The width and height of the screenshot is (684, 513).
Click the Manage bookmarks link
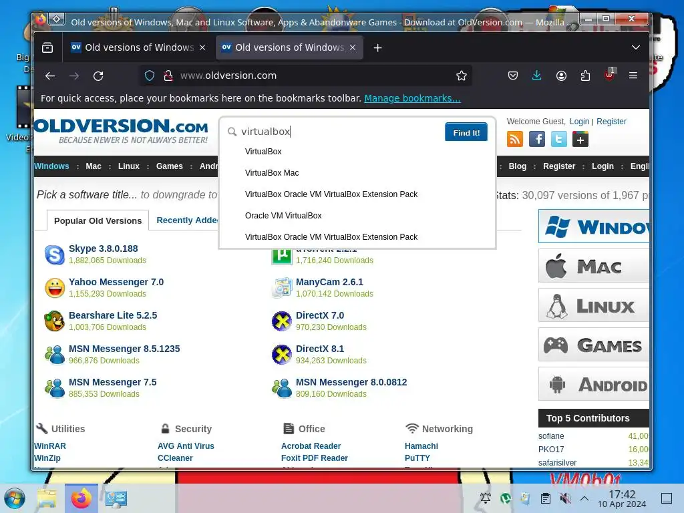click(412, 98)
